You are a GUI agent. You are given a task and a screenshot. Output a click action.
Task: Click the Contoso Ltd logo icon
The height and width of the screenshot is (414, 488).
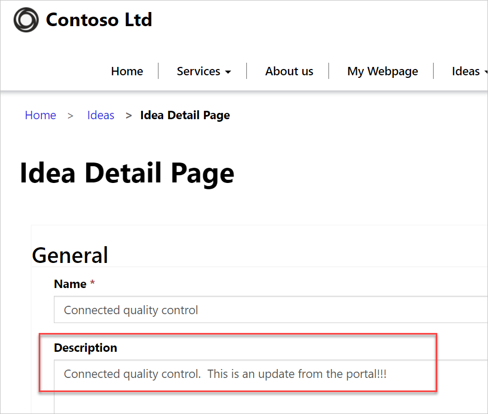coord(26,20)
